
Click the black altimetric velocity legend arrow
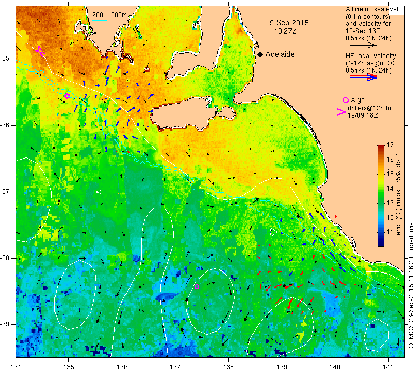pyautogui.click(x=363, y=46)
